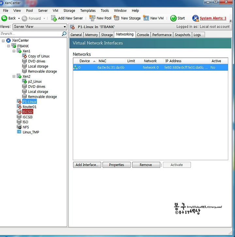Collapse the Xen2 server node

14,76
